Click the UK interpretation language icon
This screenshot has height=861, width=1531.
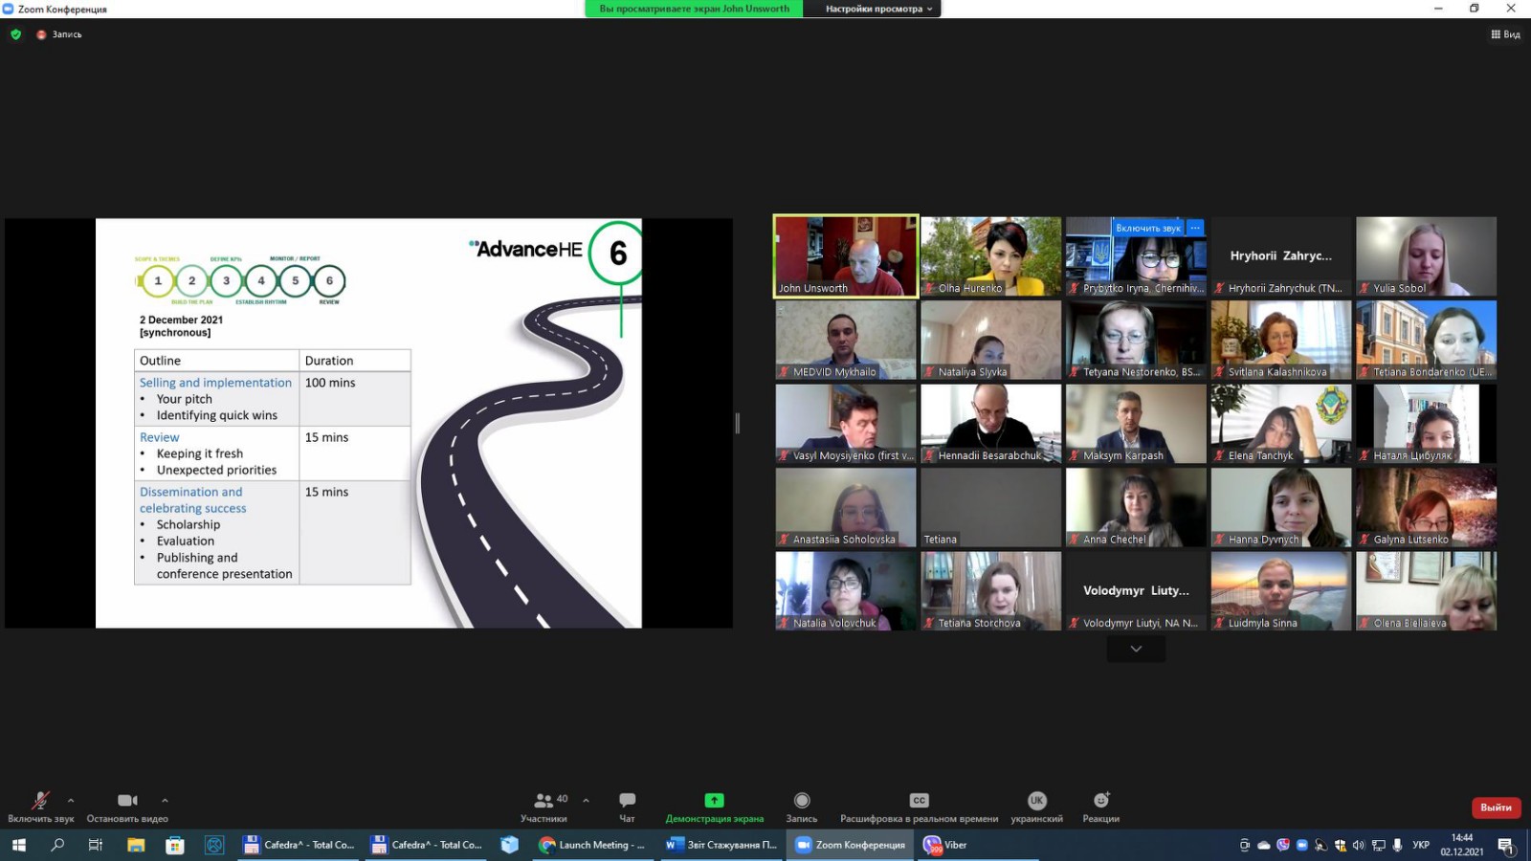tap(1036, 801)
